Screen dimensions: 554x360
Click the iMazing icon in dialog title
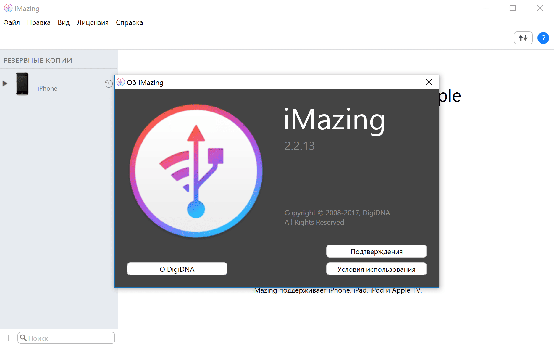tap(121, 82)
